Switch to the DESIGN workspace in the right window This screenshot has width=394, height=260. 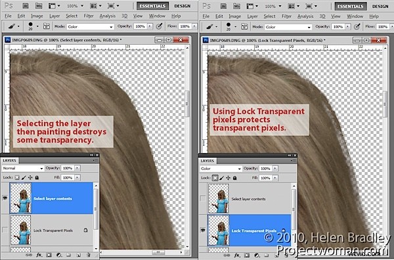pyautogui.click(x=380, y=6)
